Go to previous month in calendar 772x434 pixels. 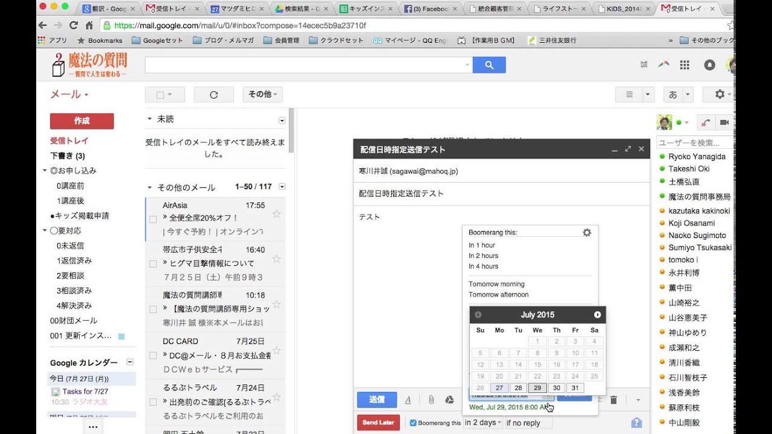click(x=478, y=315)
